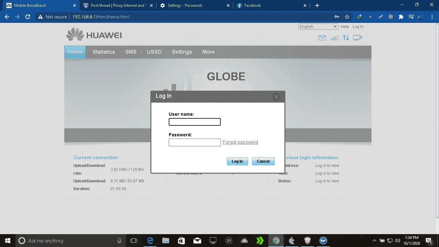This screenshot has height=247, width=439.
Task: Open the SMS messages envelope icon
Action: 322,38
